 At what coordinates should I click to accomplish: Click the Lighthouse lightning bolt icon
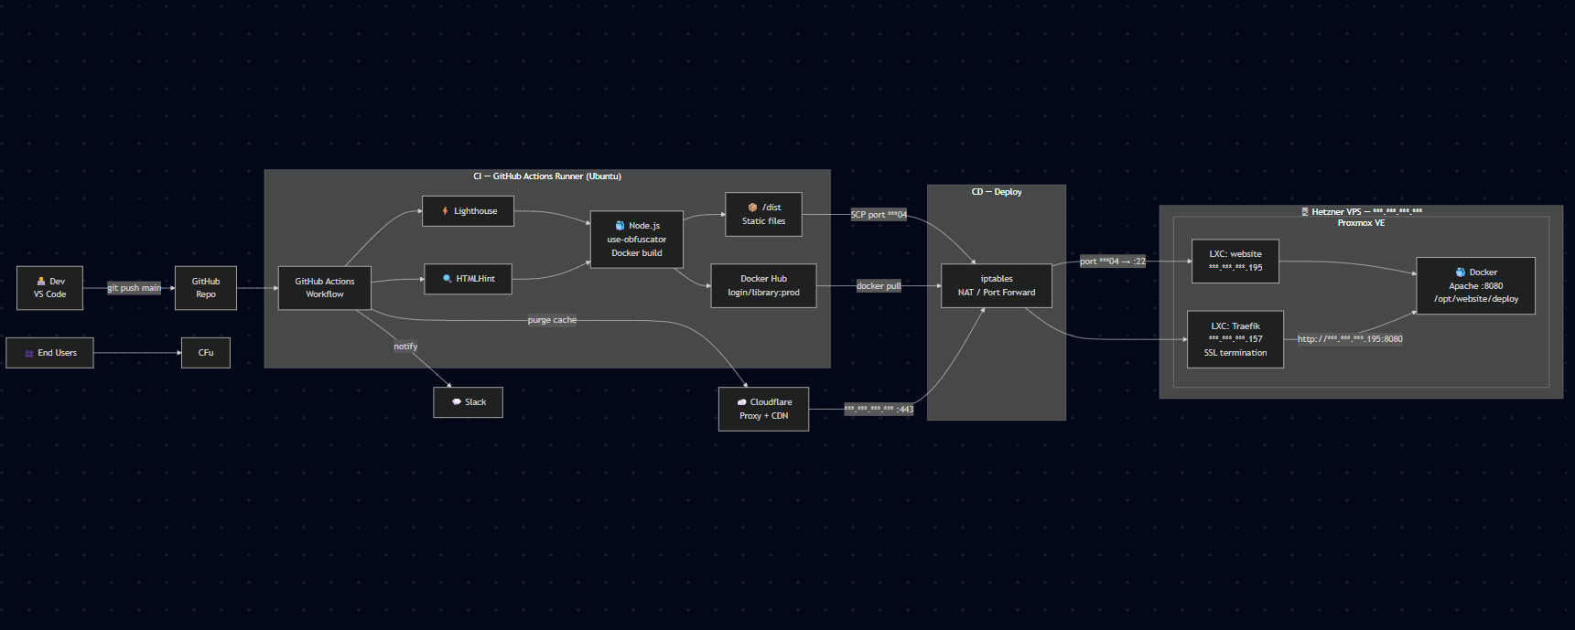(446, 211)
